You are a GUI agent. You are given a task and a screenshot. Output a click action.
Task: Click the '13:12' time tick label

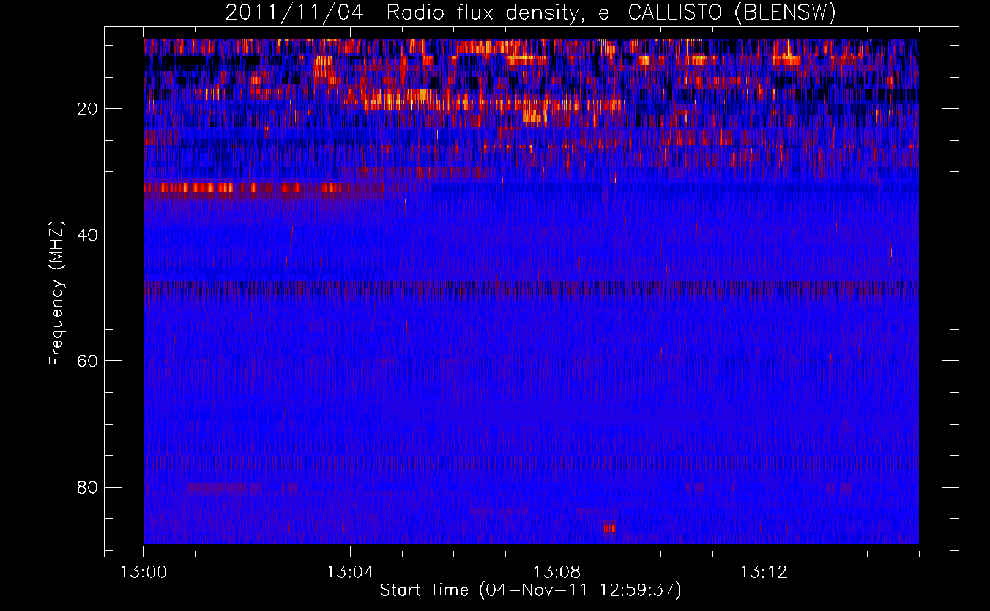764,573
